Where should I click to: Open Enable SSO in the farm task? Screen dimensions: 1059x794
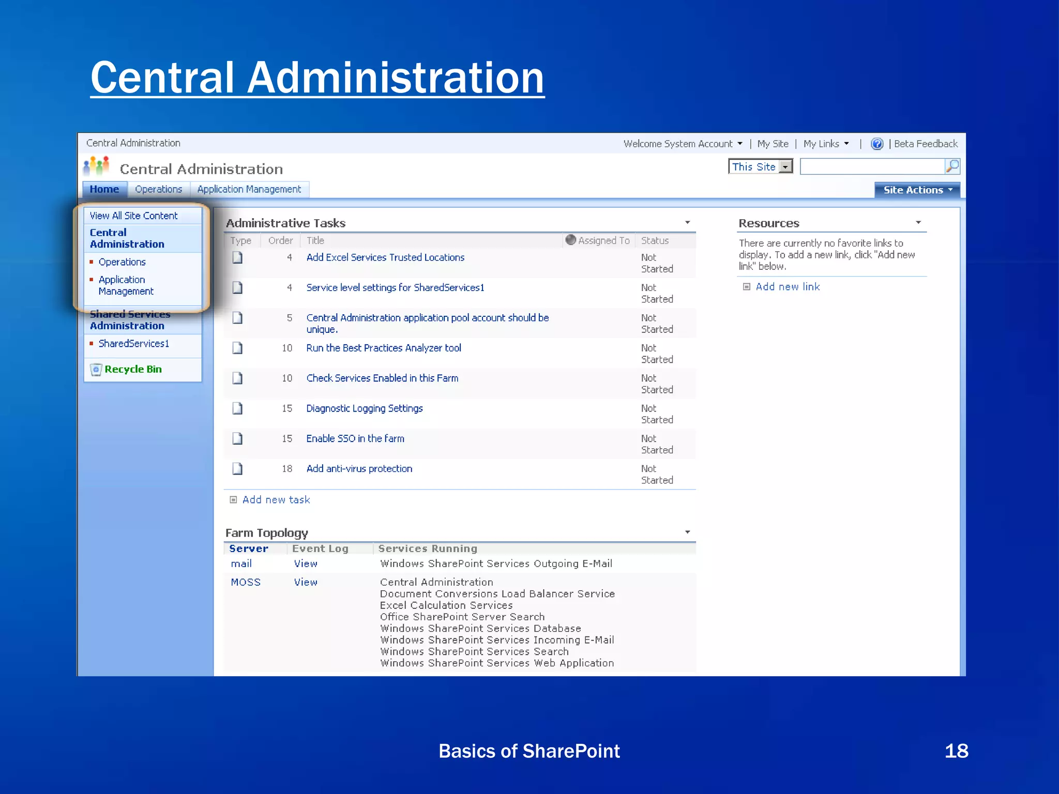tap(355, 438)
